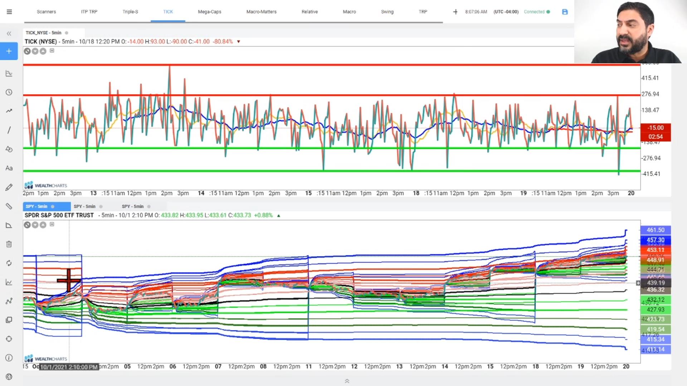The image size is (687, 386).
Task: Switch to the Relative tab
Action: (310, 12)
